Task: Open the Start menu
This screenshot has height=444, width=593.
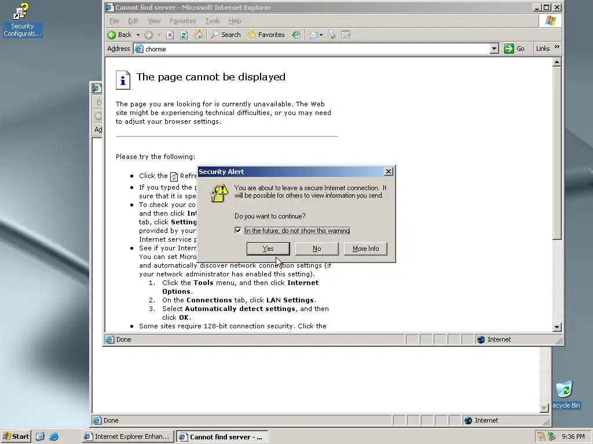Action: click(16, 437)
